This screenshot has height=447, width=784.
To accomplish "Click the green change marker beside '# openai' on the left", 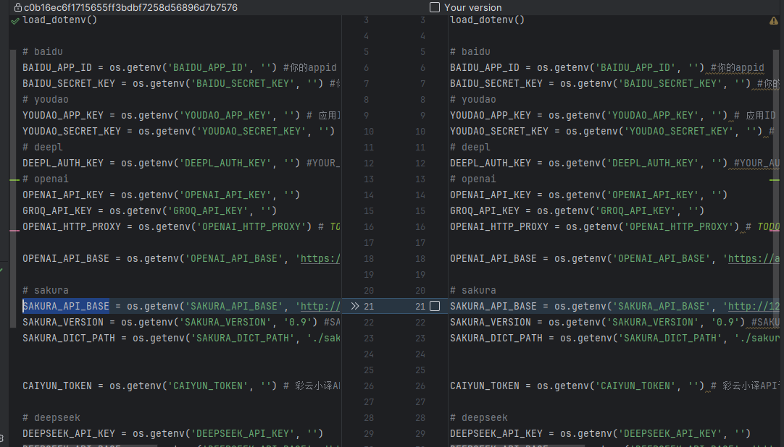I will 15,179.
